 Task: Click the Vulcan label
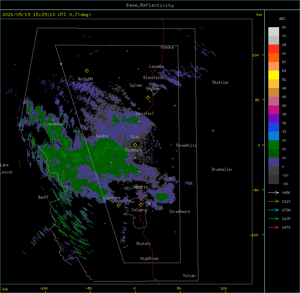click(189, 276)
